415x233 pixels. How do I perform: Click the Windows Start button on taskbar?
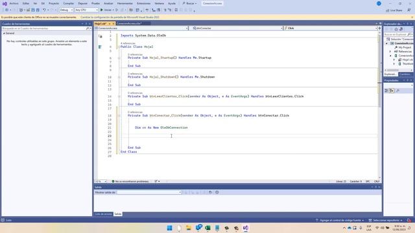[170, 228]
